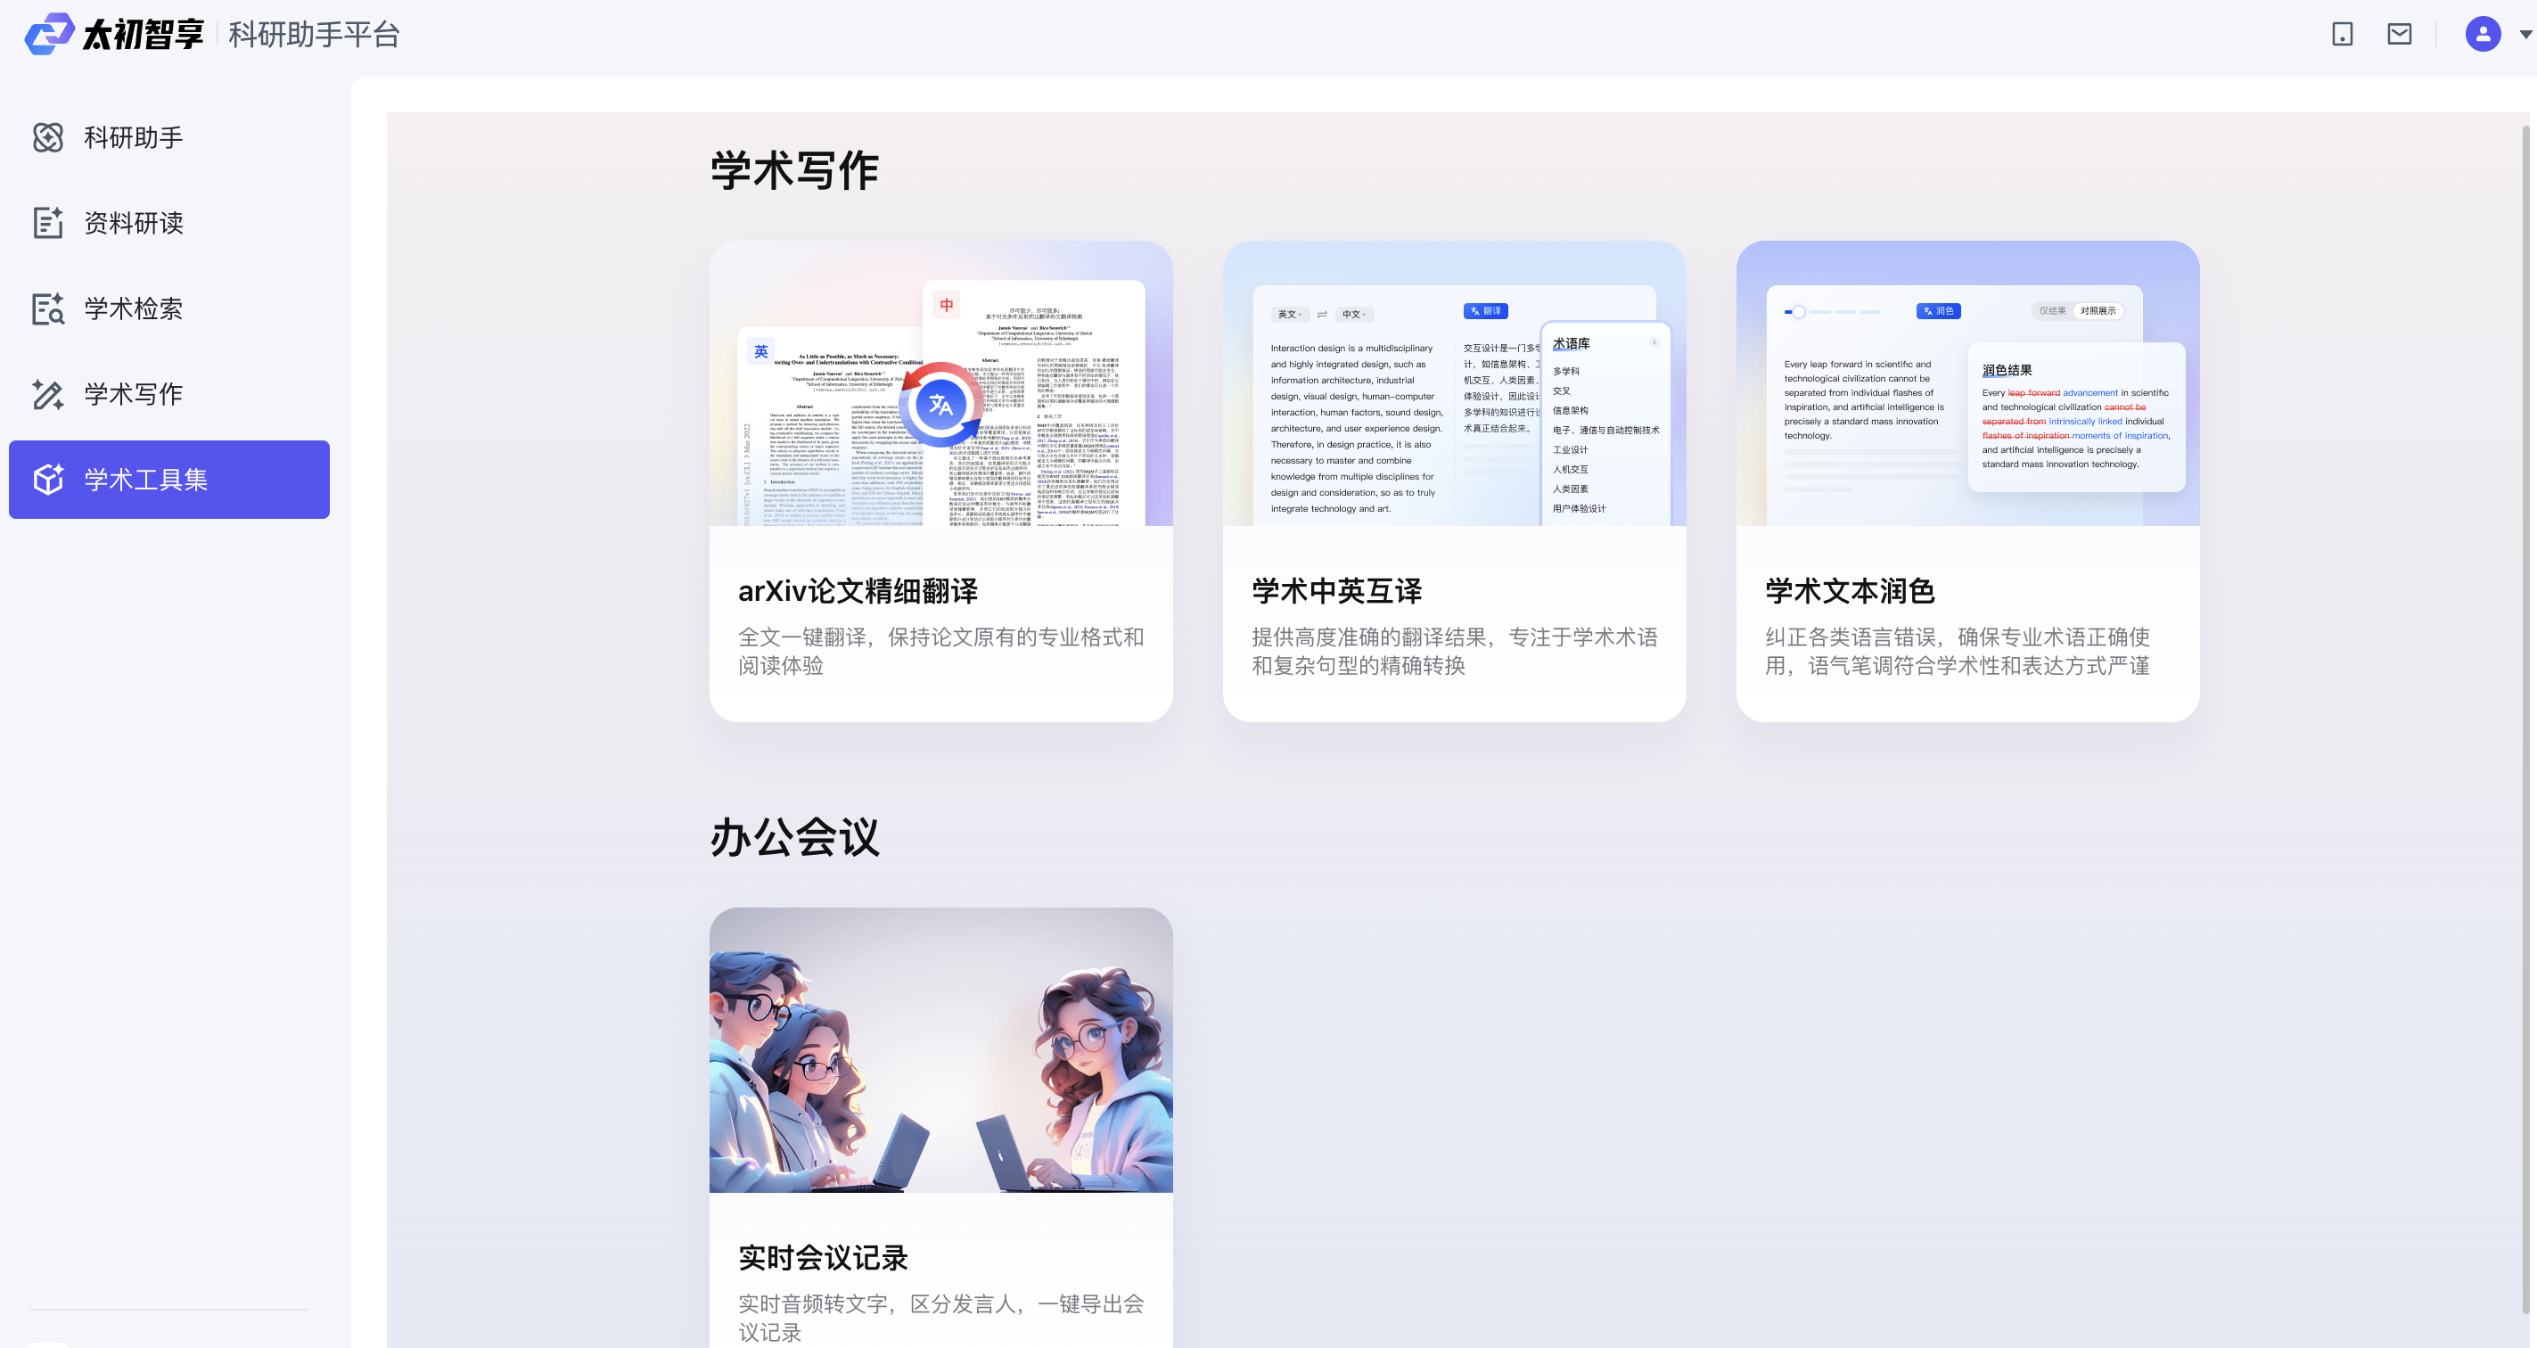Click the 对照展示 toggle in polishing preview
This screenshot has width=2537, height=1348.
[x=2097, y=311]
